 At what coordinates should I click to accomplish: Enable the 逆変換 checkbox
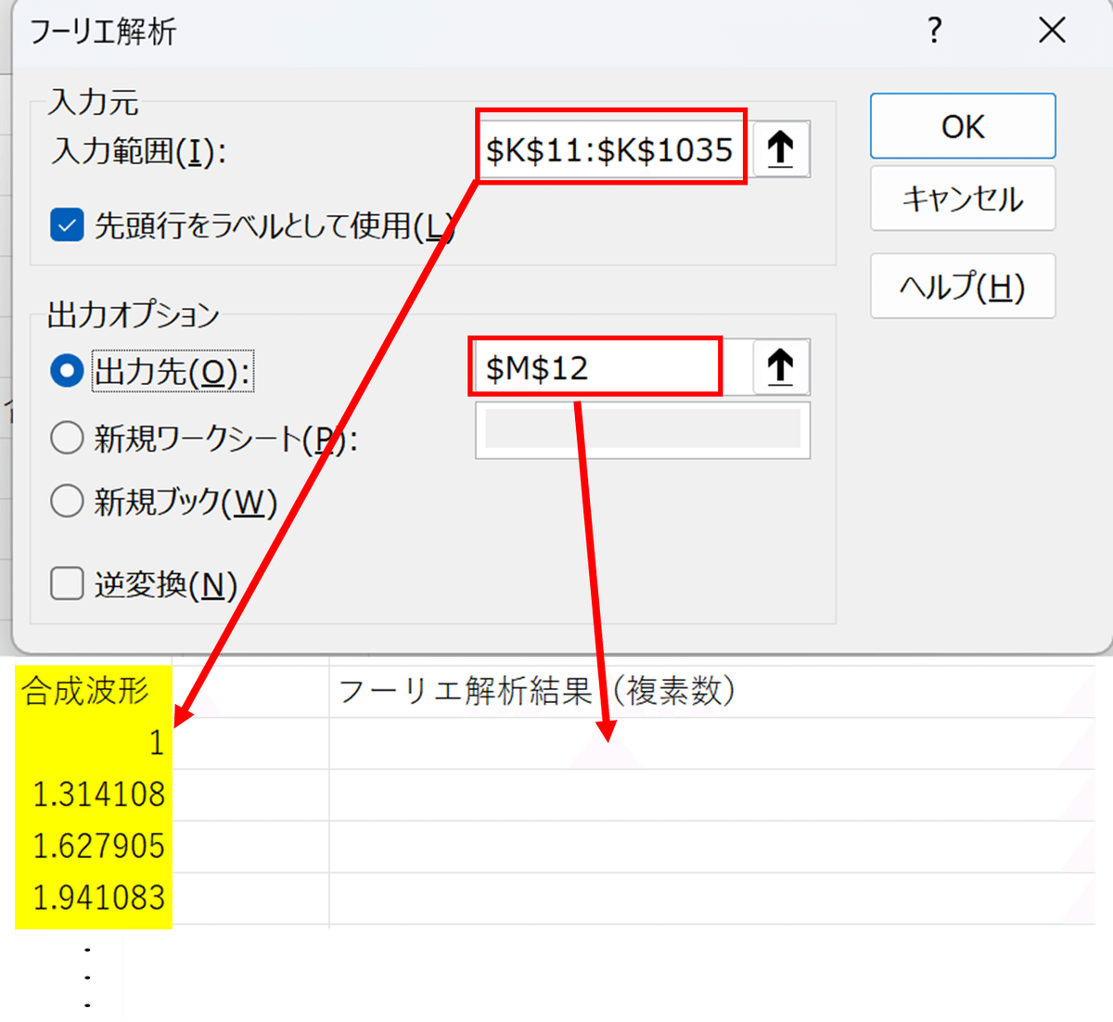[66, 585]
